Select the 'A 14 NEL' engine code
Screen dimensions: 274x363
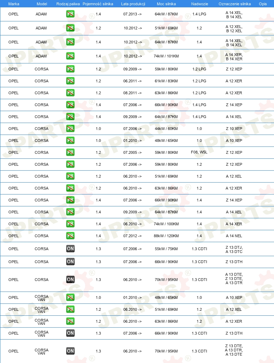click(234, 236)
